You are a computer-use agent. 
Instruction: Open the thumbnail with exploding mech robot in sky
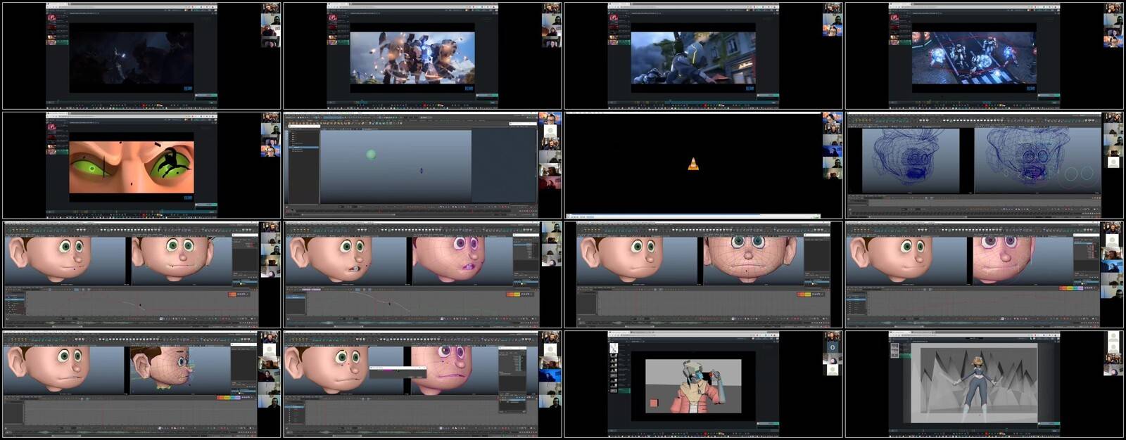coord(422,56)
